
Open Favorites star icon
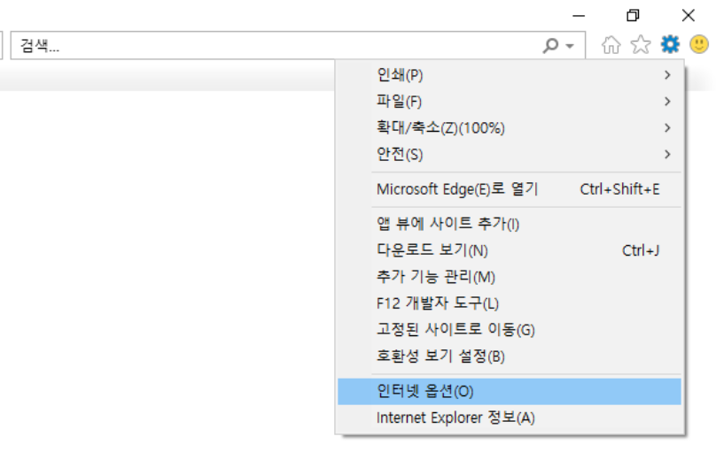pos(640,45)
